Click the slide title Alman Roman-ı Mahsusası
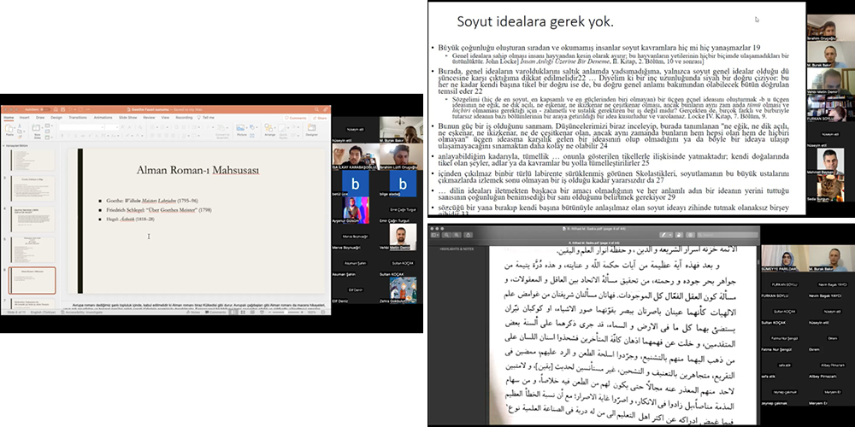Viewport: 855px width, 427px height. pos(198,171)
